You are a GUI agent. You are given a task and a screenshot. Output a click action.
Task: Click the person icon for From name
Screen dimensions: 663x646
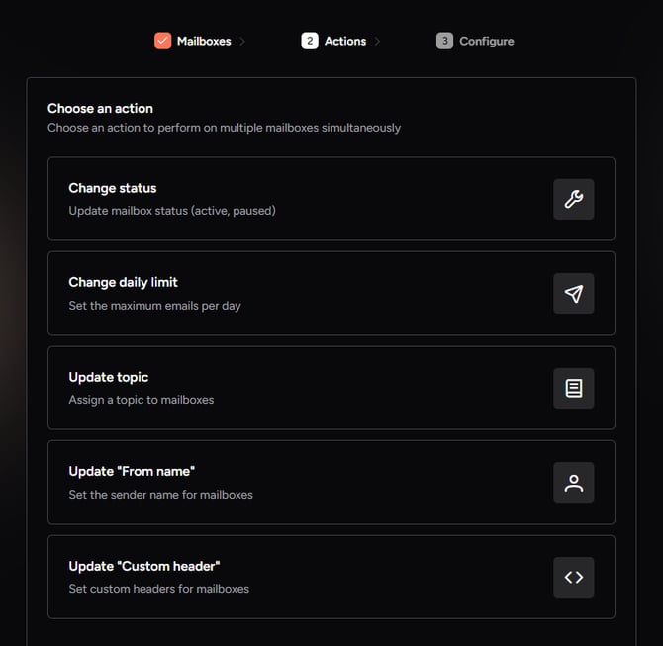click(573, 483)
